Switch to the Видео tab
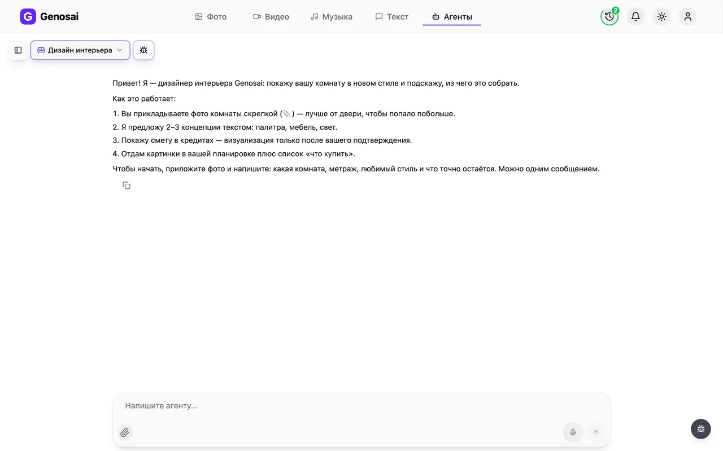Image resolution: width=723 pixels, height=451 pixels. [x=271, y=17]
